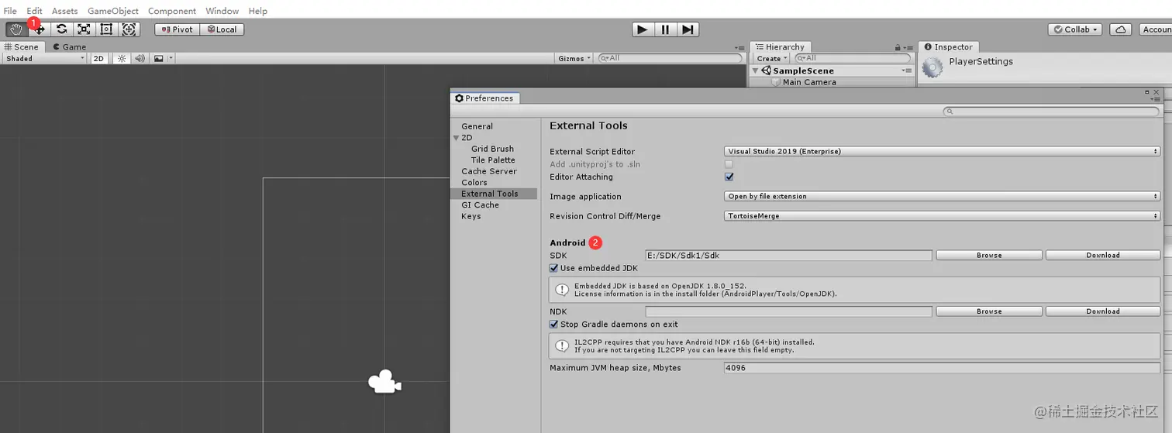Open the Account dropdown

tap(1155, 29)
